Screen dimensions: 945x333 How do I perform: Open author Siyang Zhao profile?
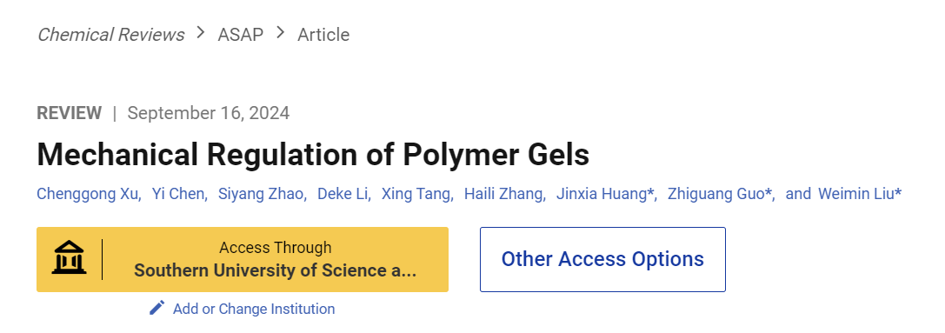coord(261,194)
